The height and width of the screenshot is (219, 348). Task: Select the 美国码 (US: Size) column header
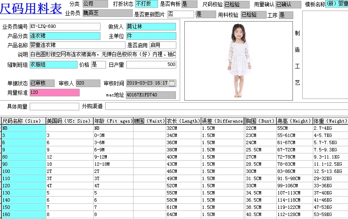click(x=70, y=121)
